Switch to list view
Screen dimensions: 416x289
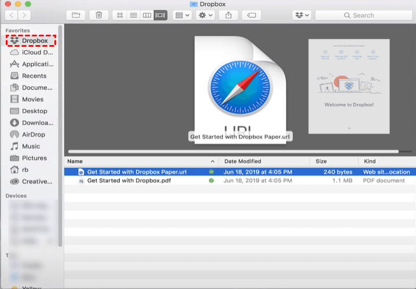tap(133, 15)
